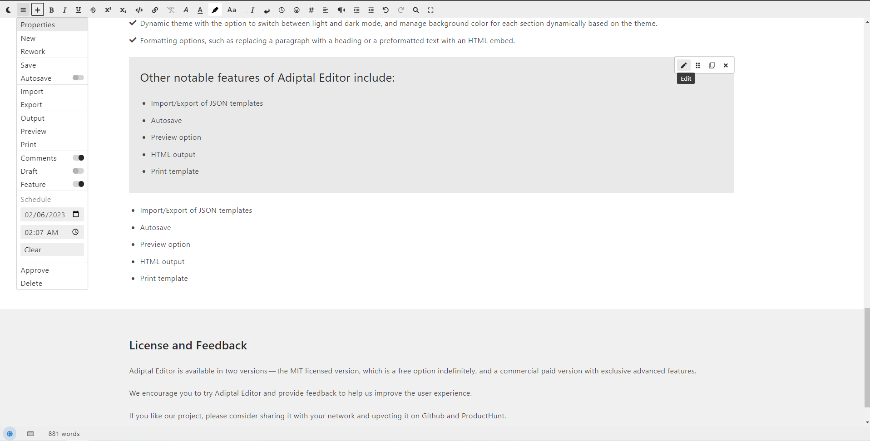Click the globe language icon in status bar
Image resolution: width=870 pixels, height=441 pixels.
10,434
